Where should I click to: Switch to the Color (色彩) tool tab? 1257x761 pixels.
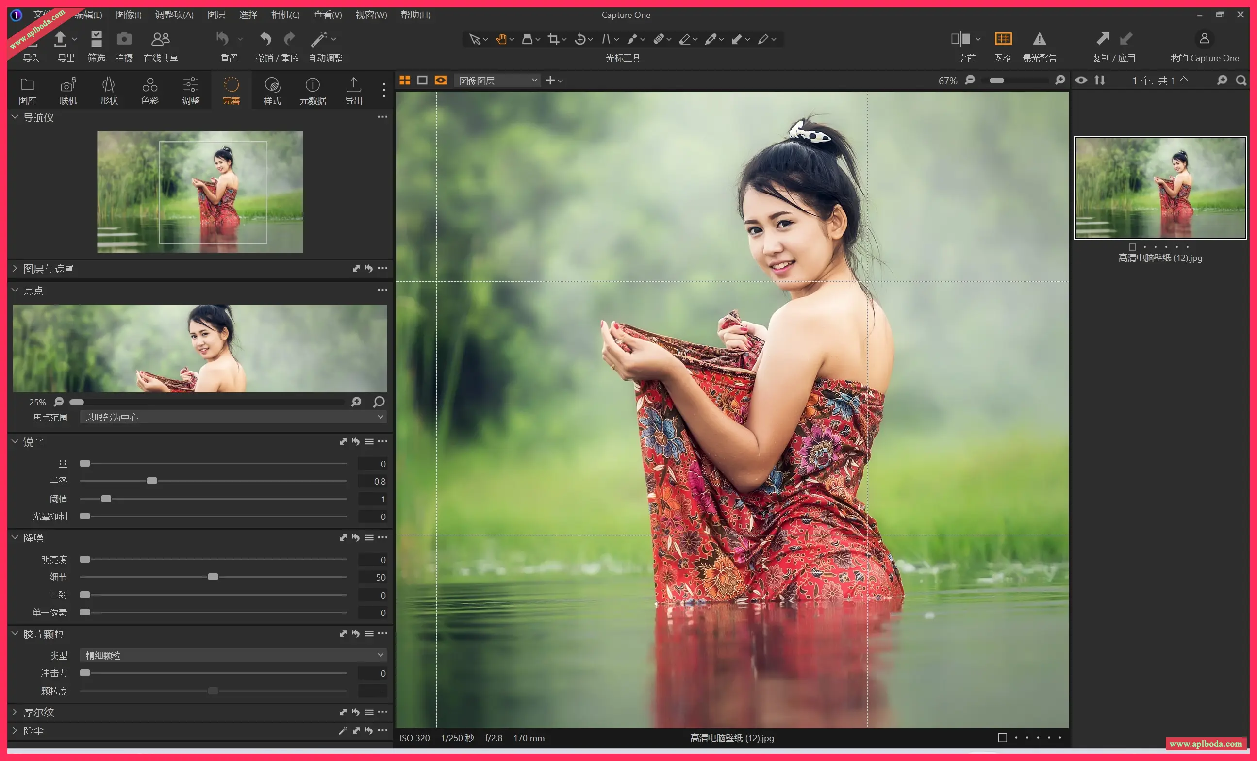(149, 91)
